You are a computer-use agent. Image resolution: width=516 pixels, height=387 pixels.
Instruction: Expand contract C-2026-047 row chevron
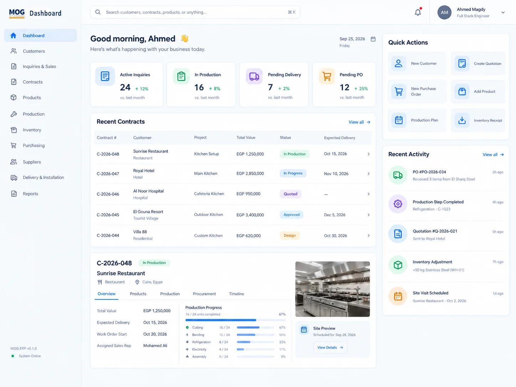click(368, 174)
